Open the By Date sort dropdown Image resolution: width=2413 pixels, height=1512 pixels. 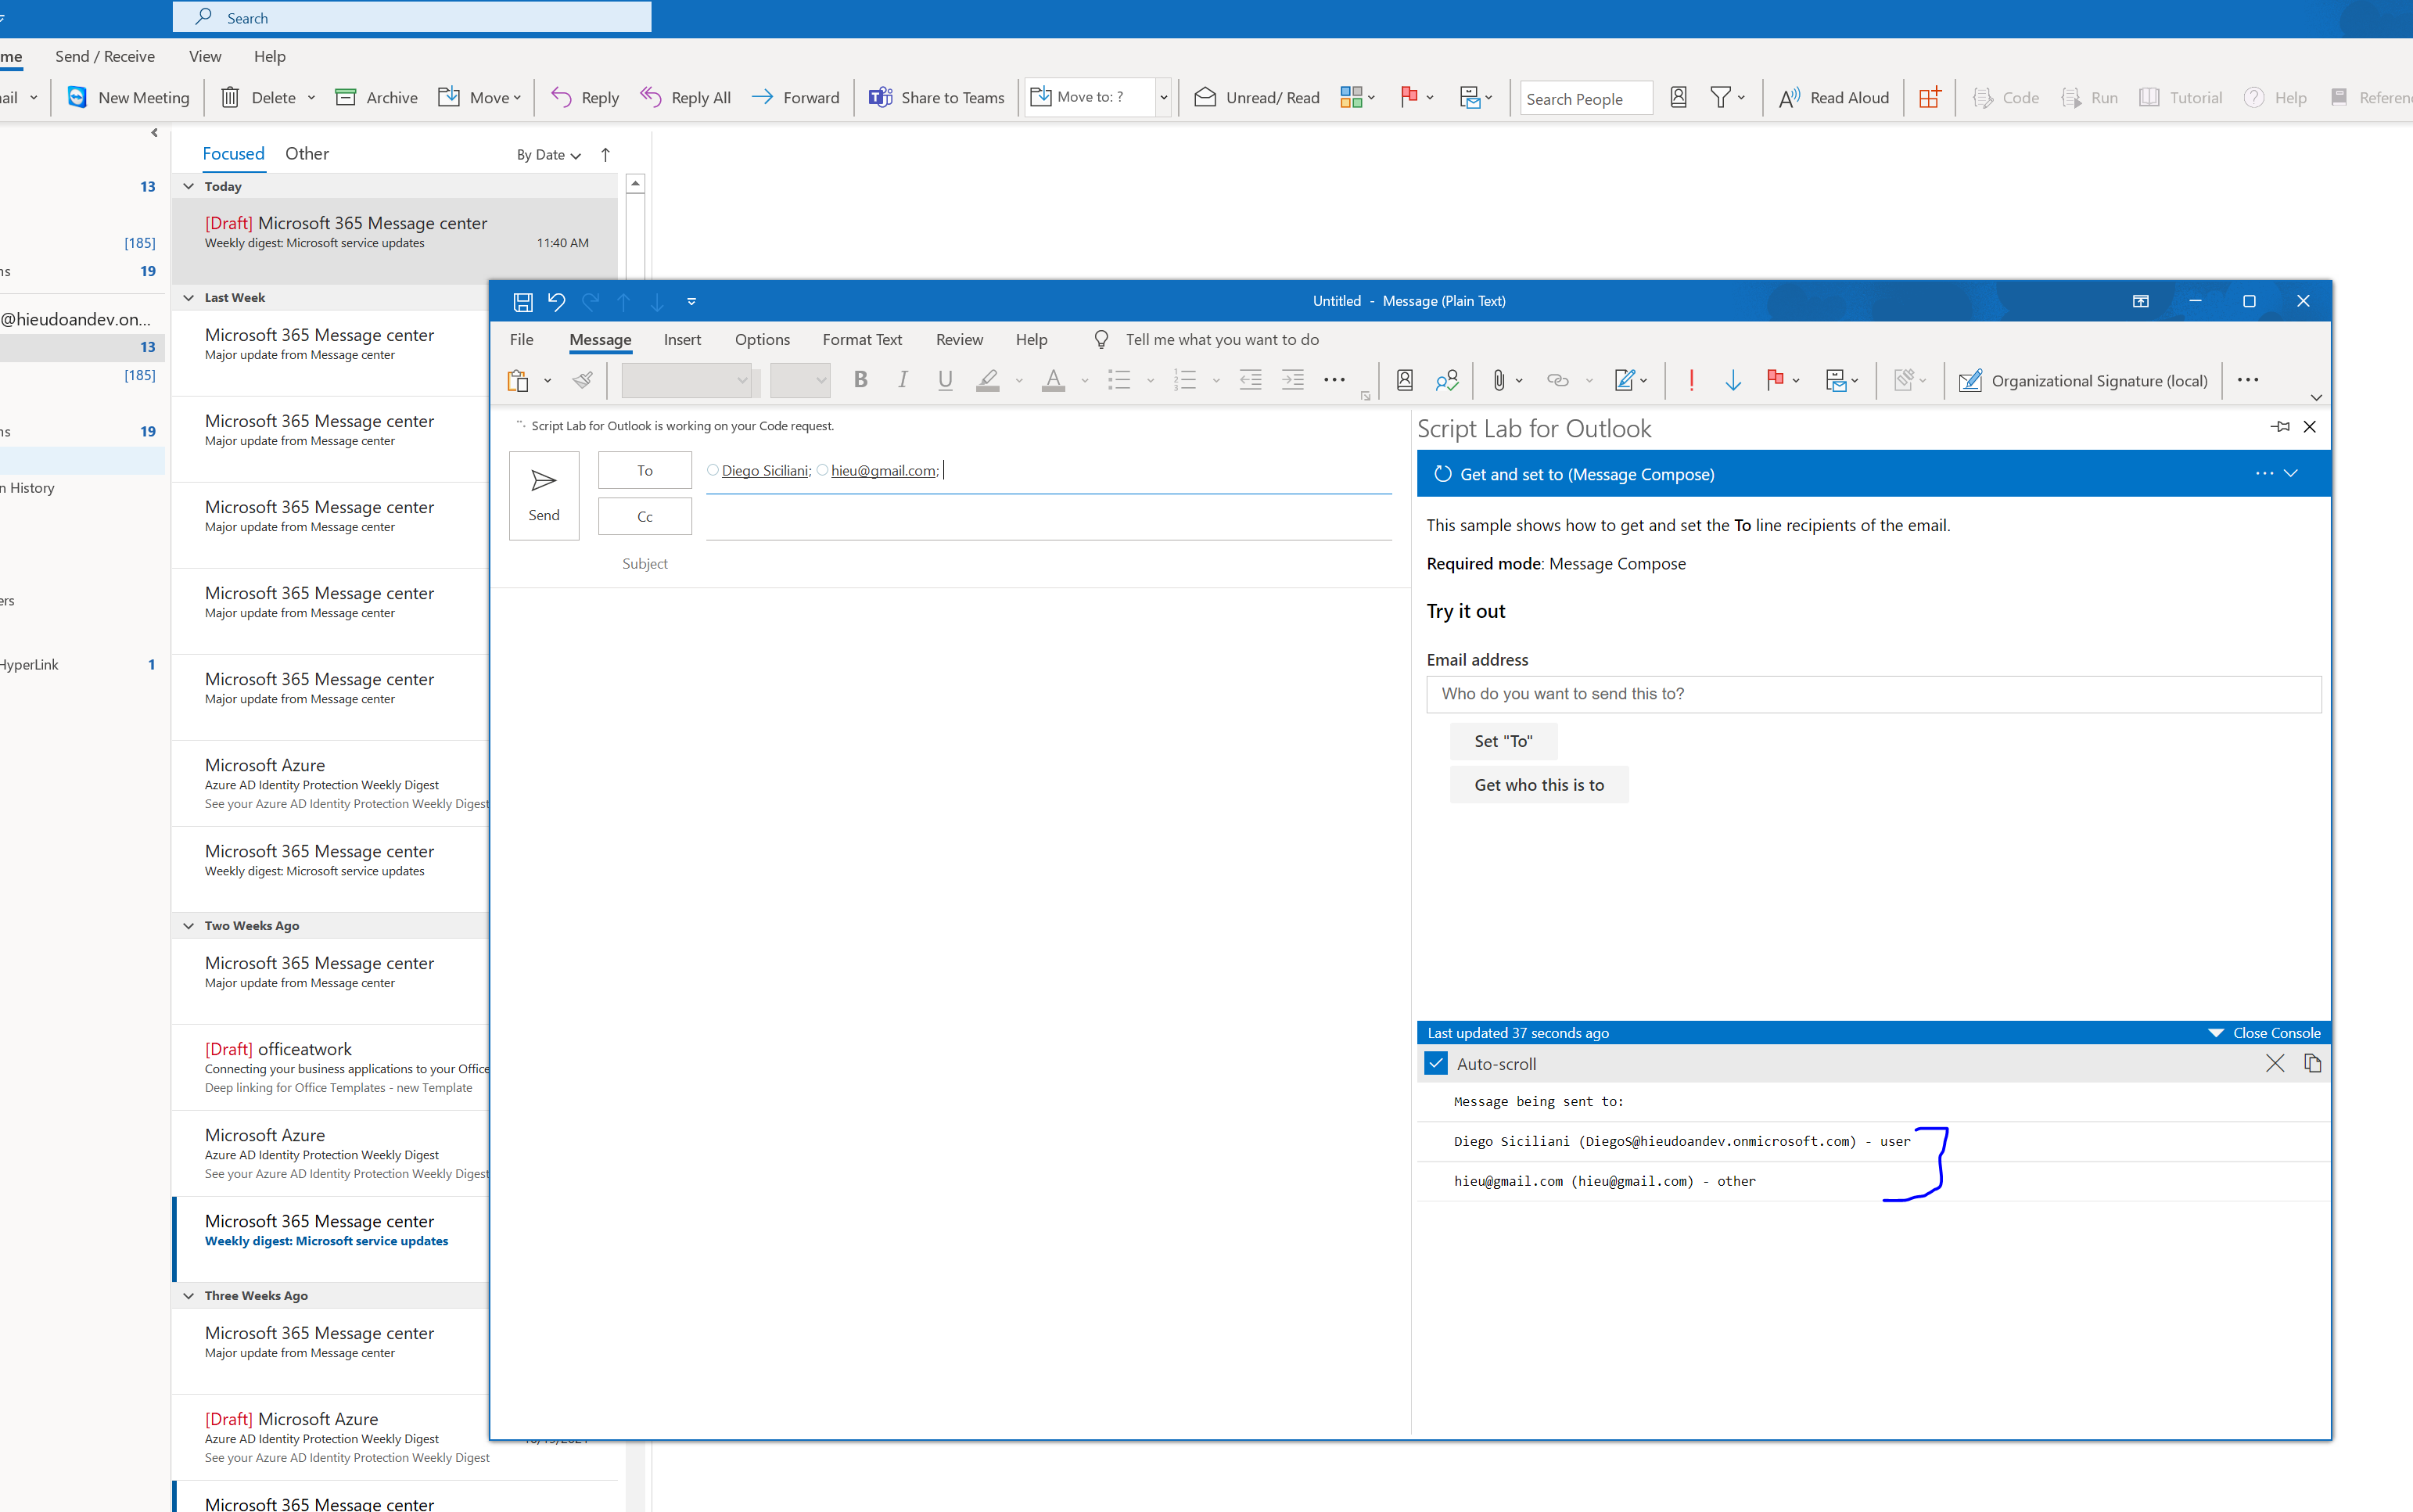(x=547, y=154)
